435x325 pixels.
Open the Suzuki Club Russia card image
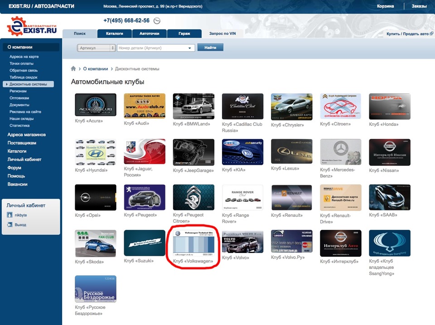click(145, 243)
